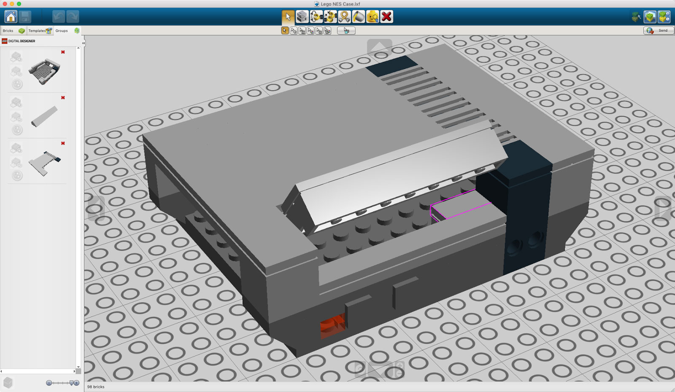675x392 pixels.
Task: Select the Hide tool
Action: click(x=373, y=17)
